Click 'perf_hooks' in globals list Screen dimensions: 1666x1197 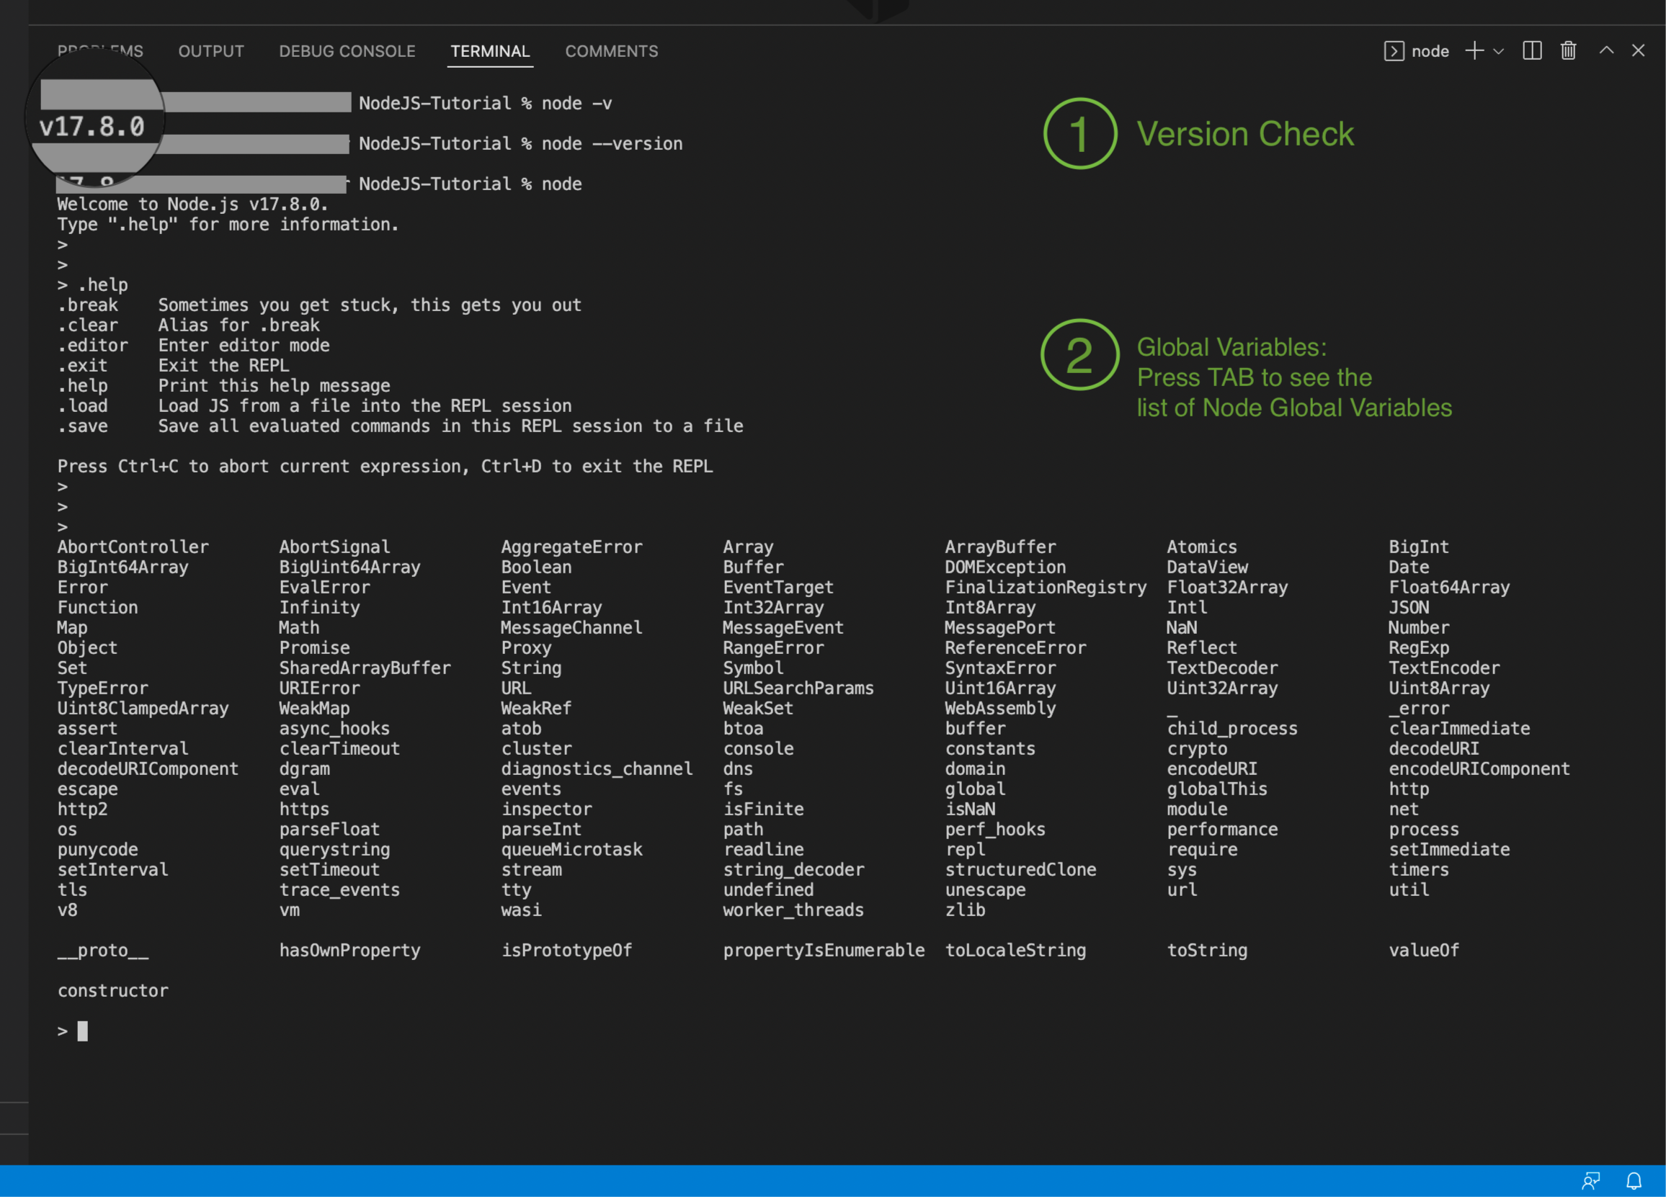coord(994,829)
